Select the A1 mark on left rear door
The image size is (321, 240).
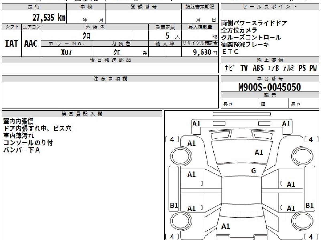191,208
